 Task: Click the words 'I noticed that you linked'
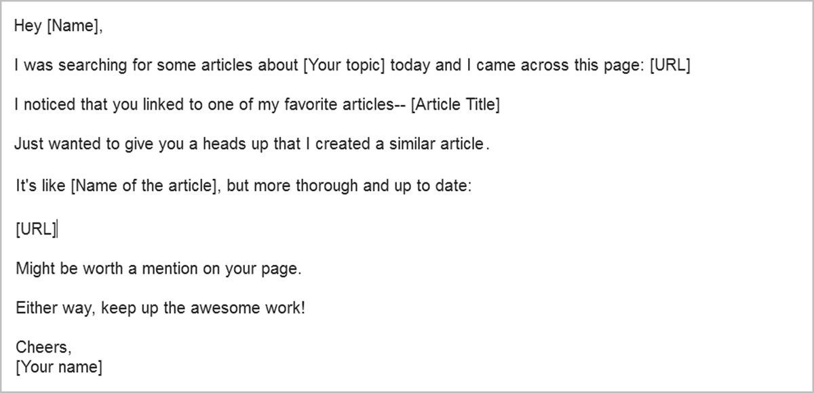(x=92, y=106)
